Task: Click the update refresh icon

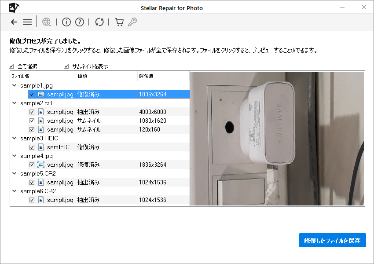Action: [99, 22]
